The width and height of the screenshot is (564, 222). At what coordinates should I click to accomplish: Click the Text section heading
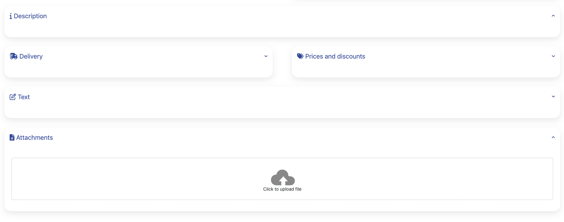click(24, 97)
